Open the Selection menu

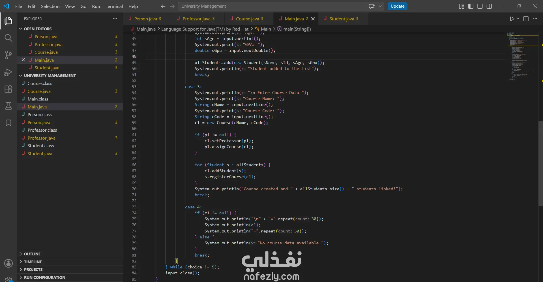click(50, 6)
